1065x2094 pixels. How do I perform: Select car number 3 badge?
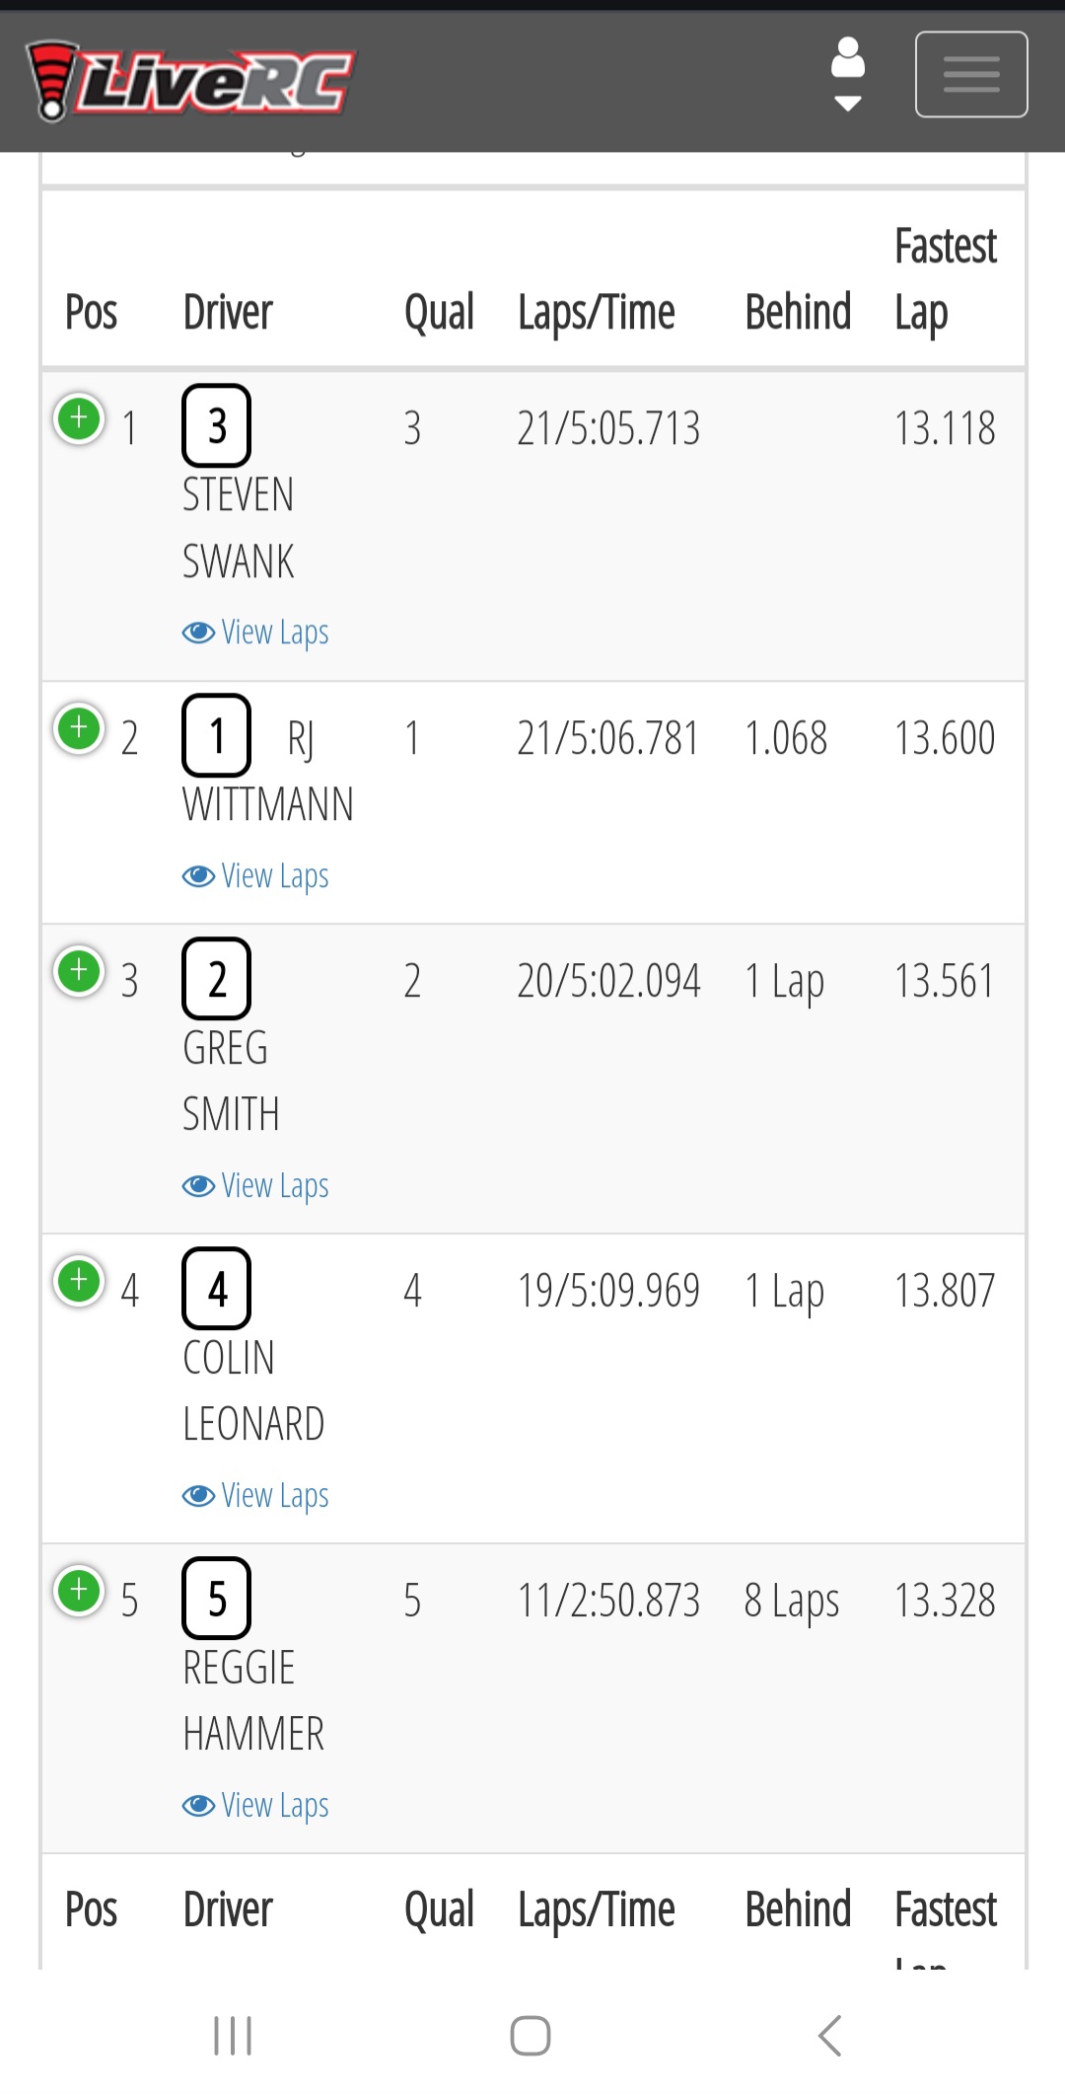[217, 426]
